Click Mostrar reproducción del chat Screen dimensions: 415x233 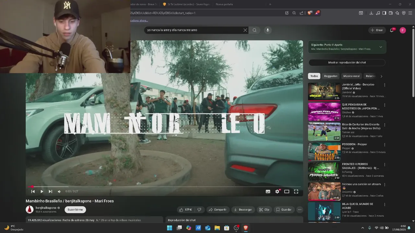pyautogui.click(x=347, y=62)
